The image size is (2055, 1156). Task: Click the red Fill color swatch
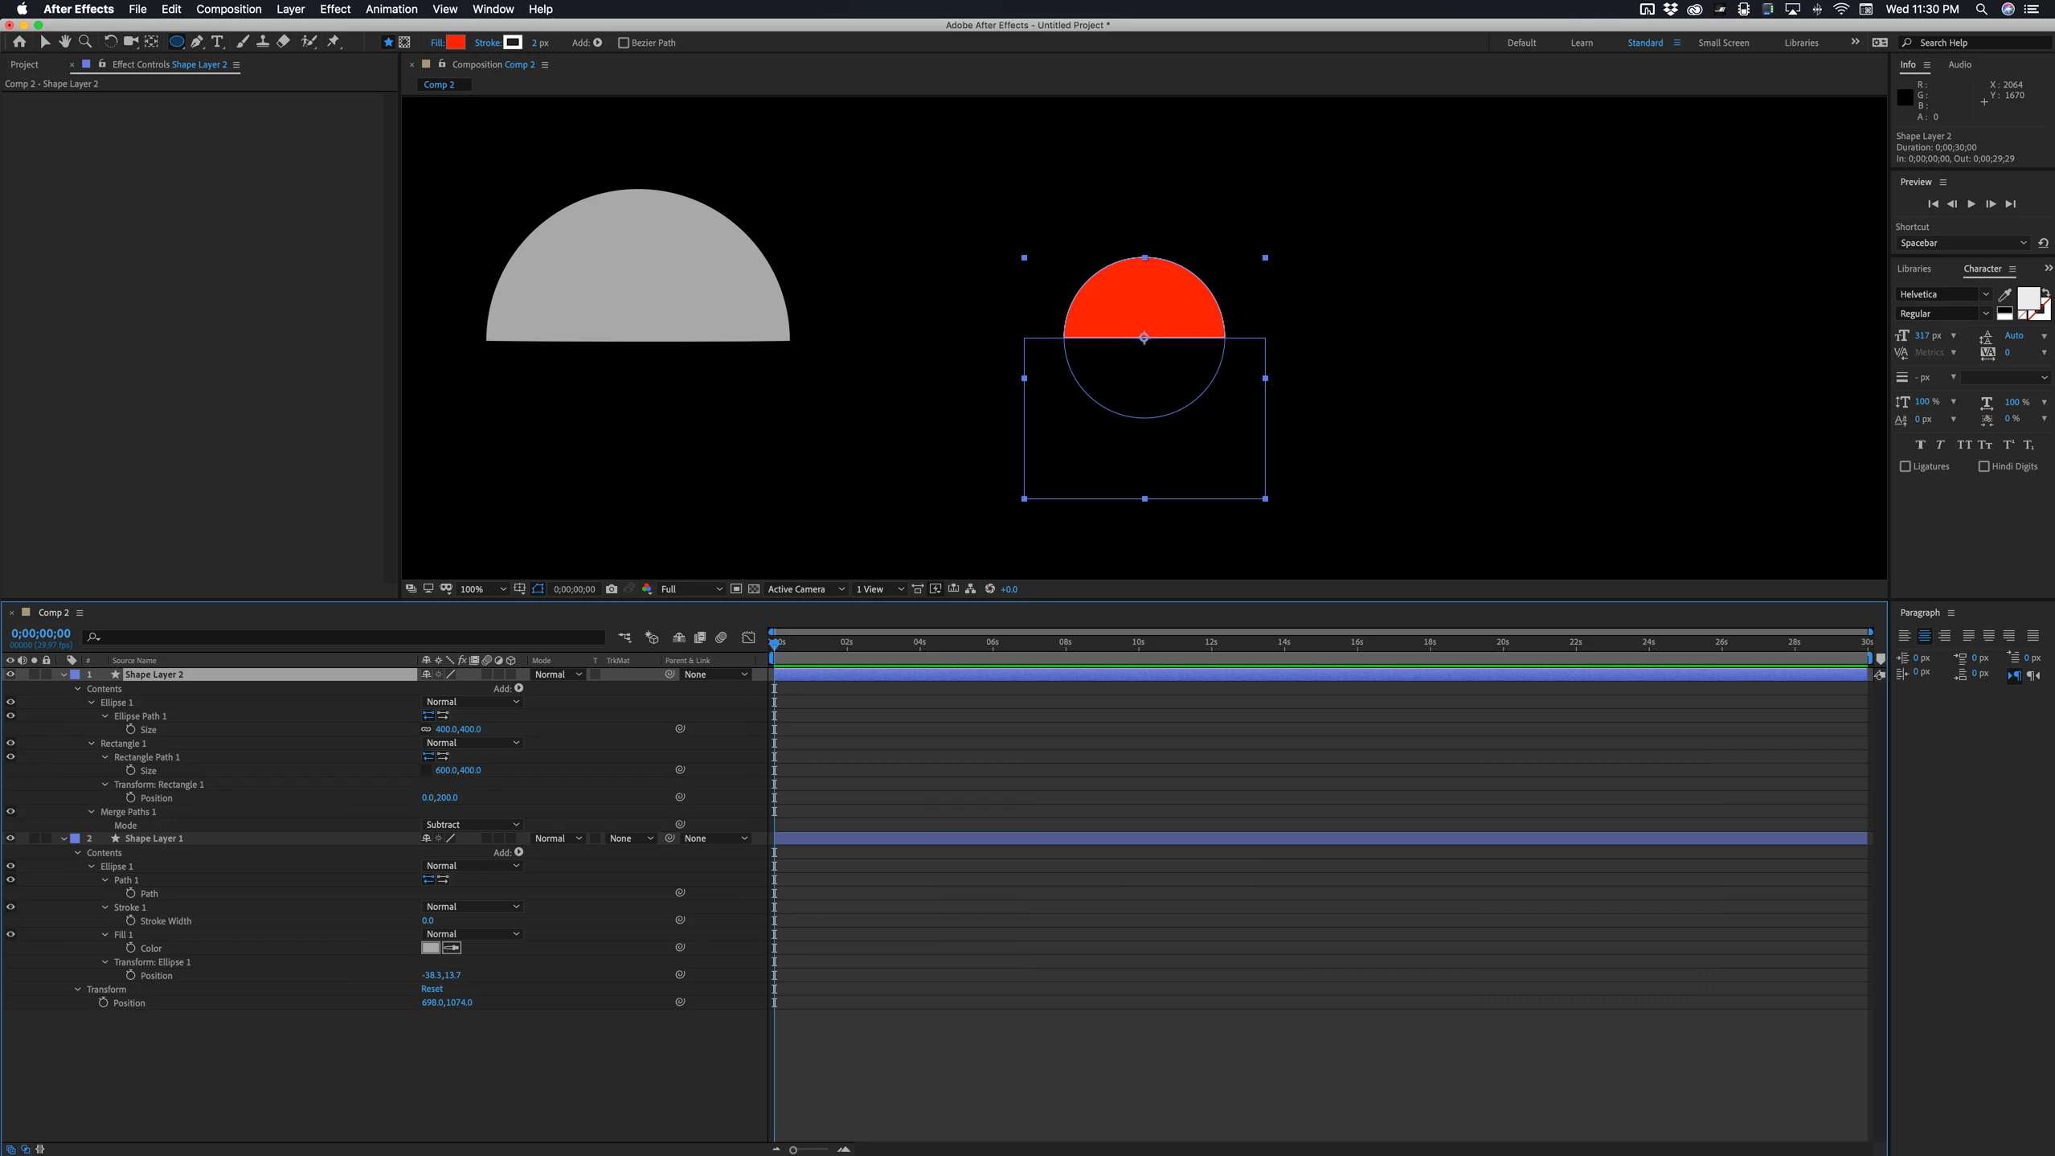point(456,43)
